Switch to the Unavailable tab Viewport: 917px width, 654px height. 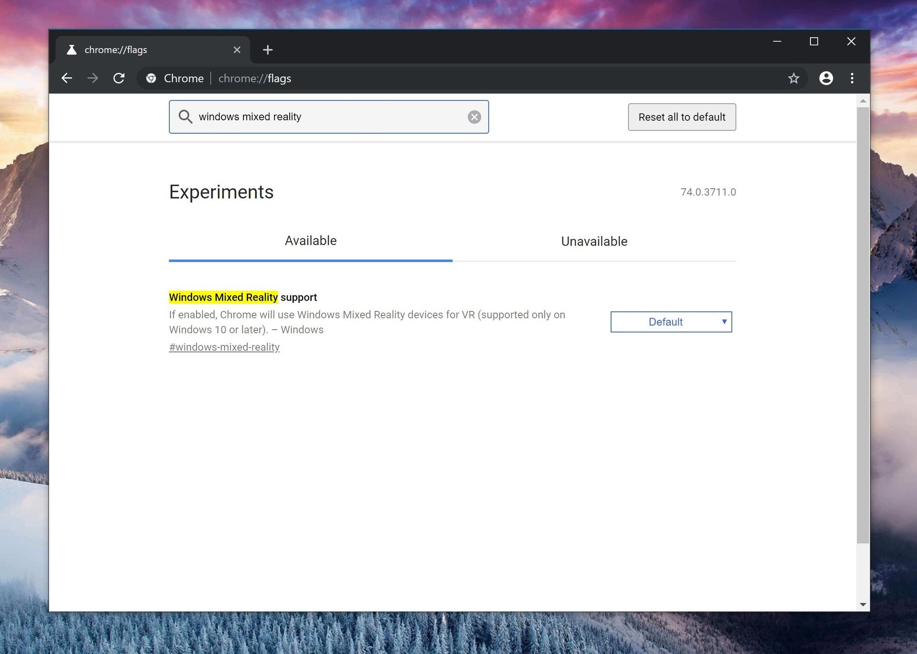pos(594,242)
